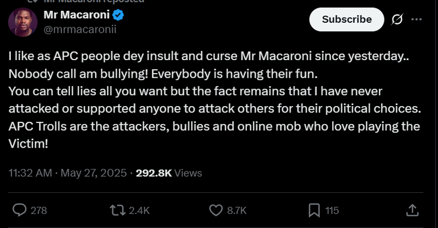Click the @mrmacaronii handle
438x228 pixels.
click(80, 29)
